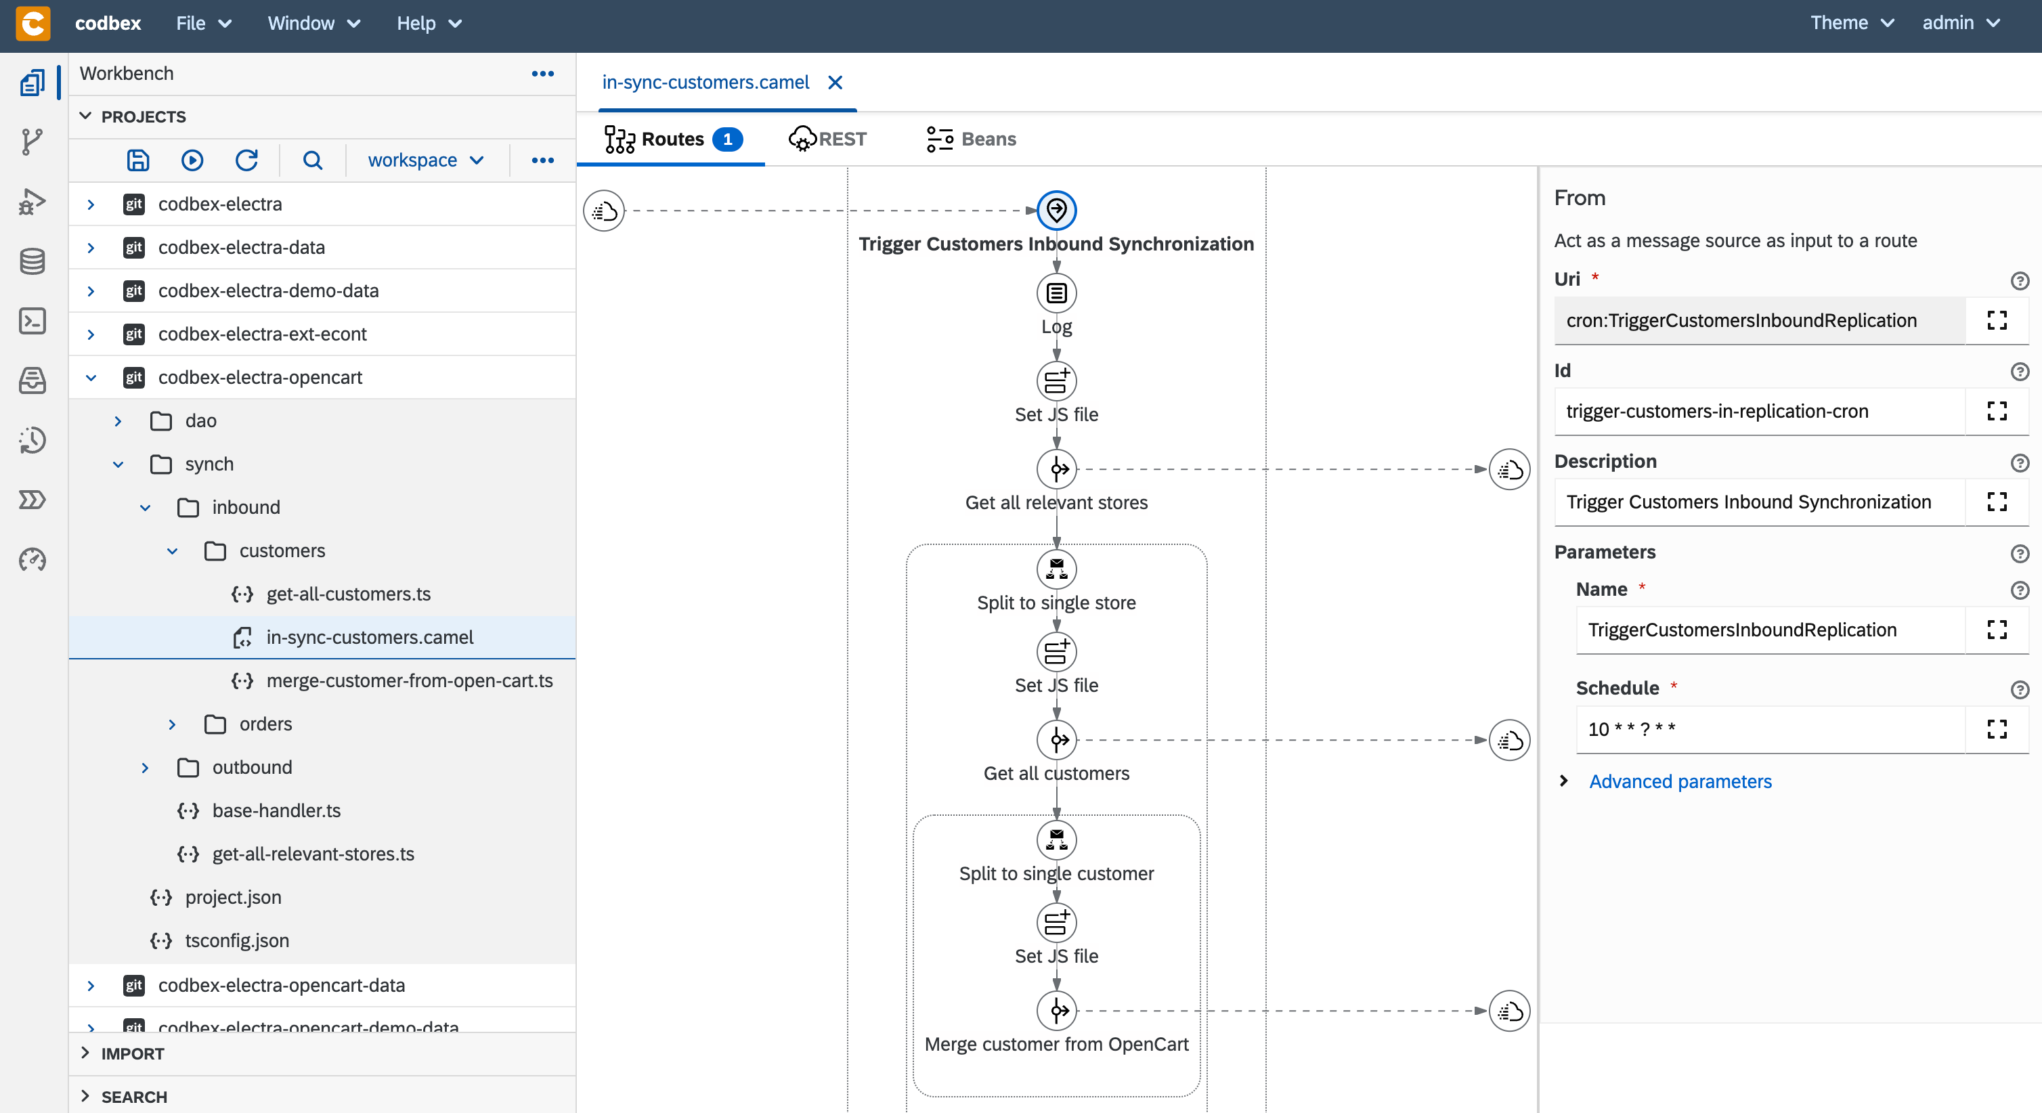Image resolution: width=2042 pixels, height=1113 pixels.
Task: Open the integrations double-arrow sidebar icon
Action: [x=32, y=500]
